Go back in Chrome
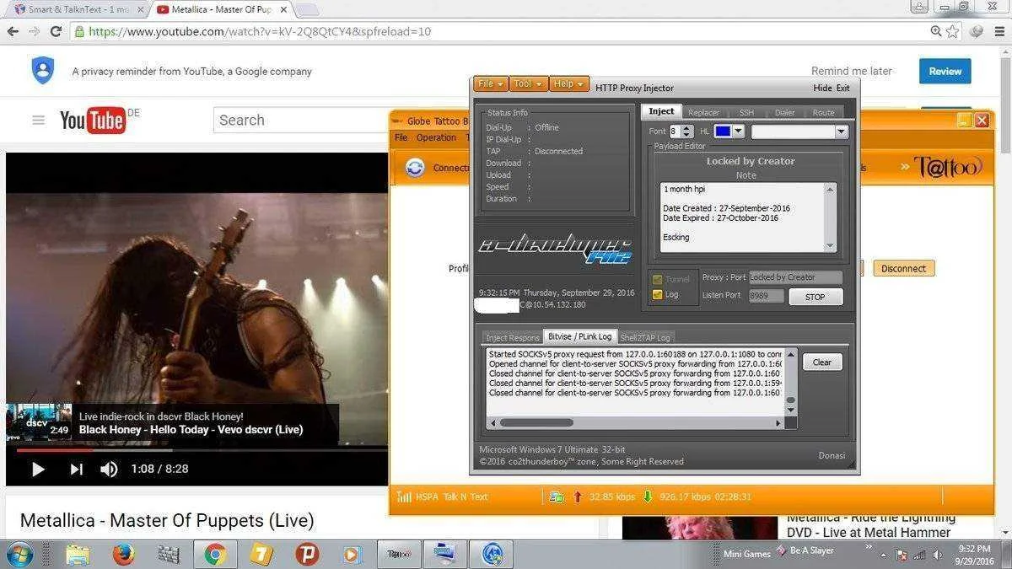Screen dimensions: 1012x569 (13, 31)
